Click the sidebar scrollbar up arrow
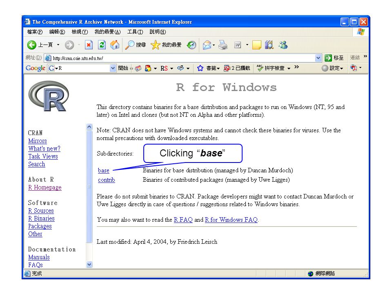 [x=89, y=127]
